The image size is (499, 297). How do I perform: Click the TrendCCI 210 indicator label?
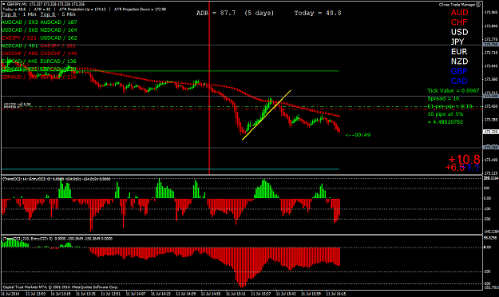[57, 239]
